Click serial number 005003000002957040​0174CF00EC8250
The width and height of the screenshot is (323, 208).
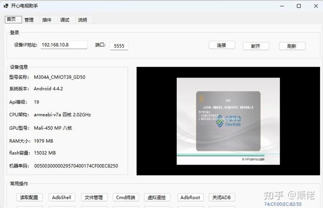click(x=76, y=166)
